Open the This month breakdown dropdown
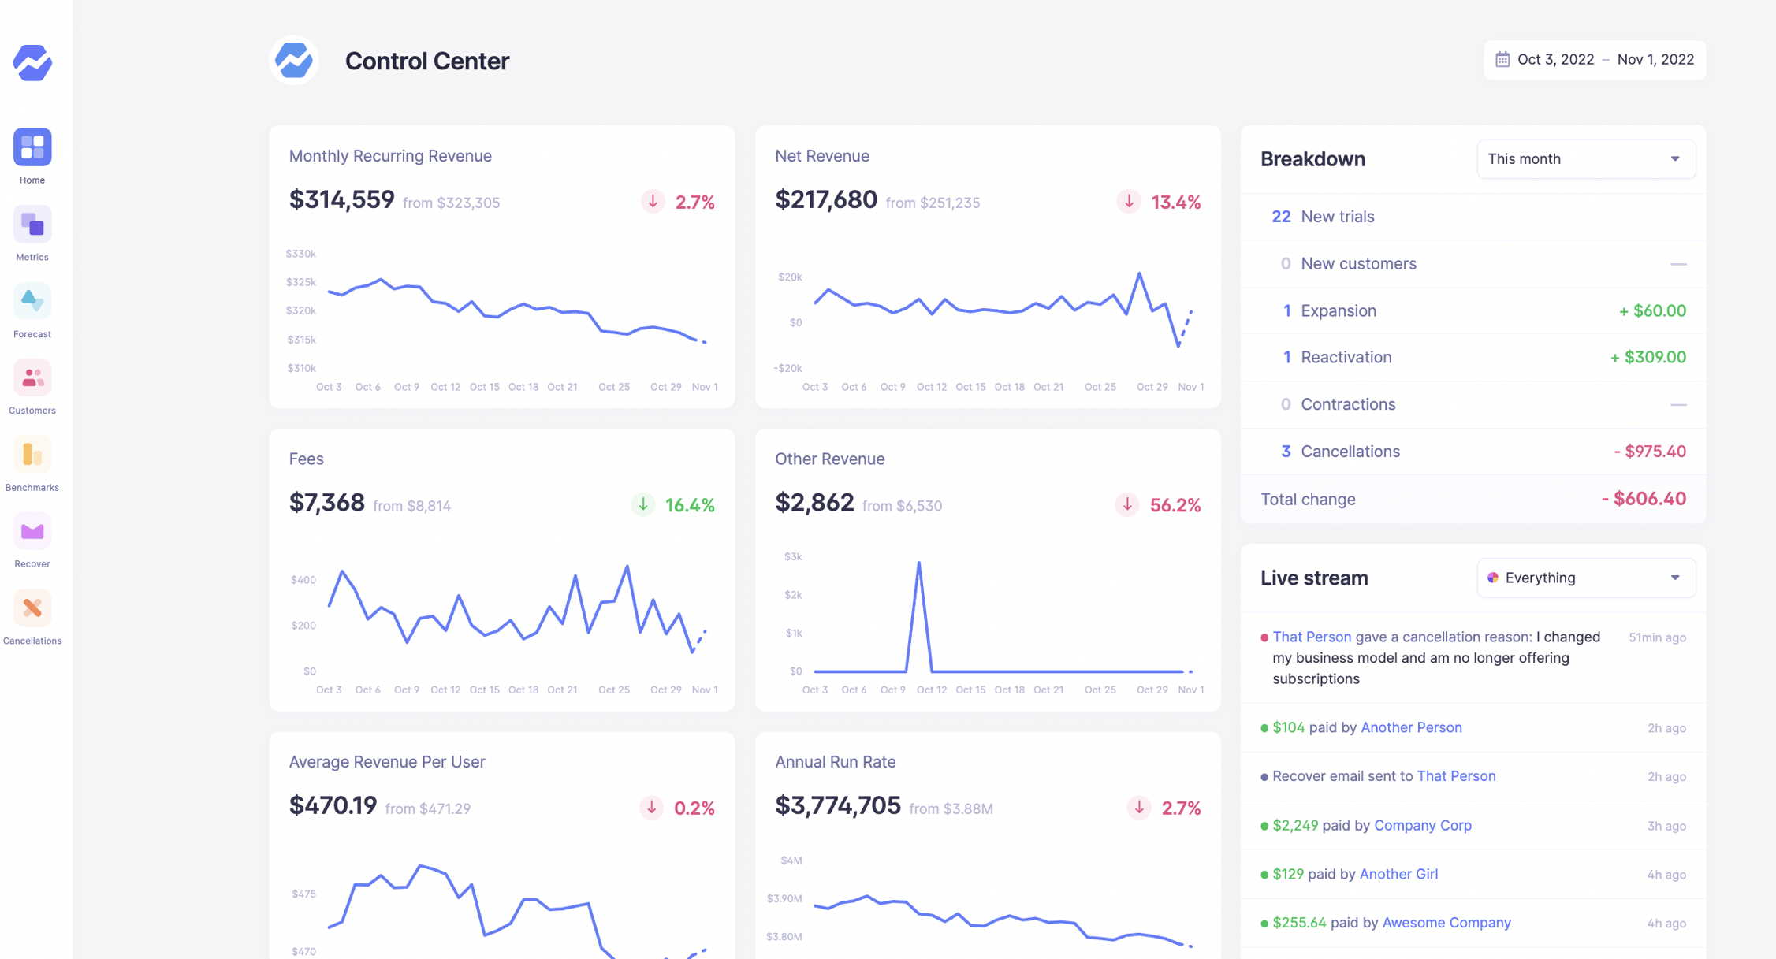 pos(1586,158)
